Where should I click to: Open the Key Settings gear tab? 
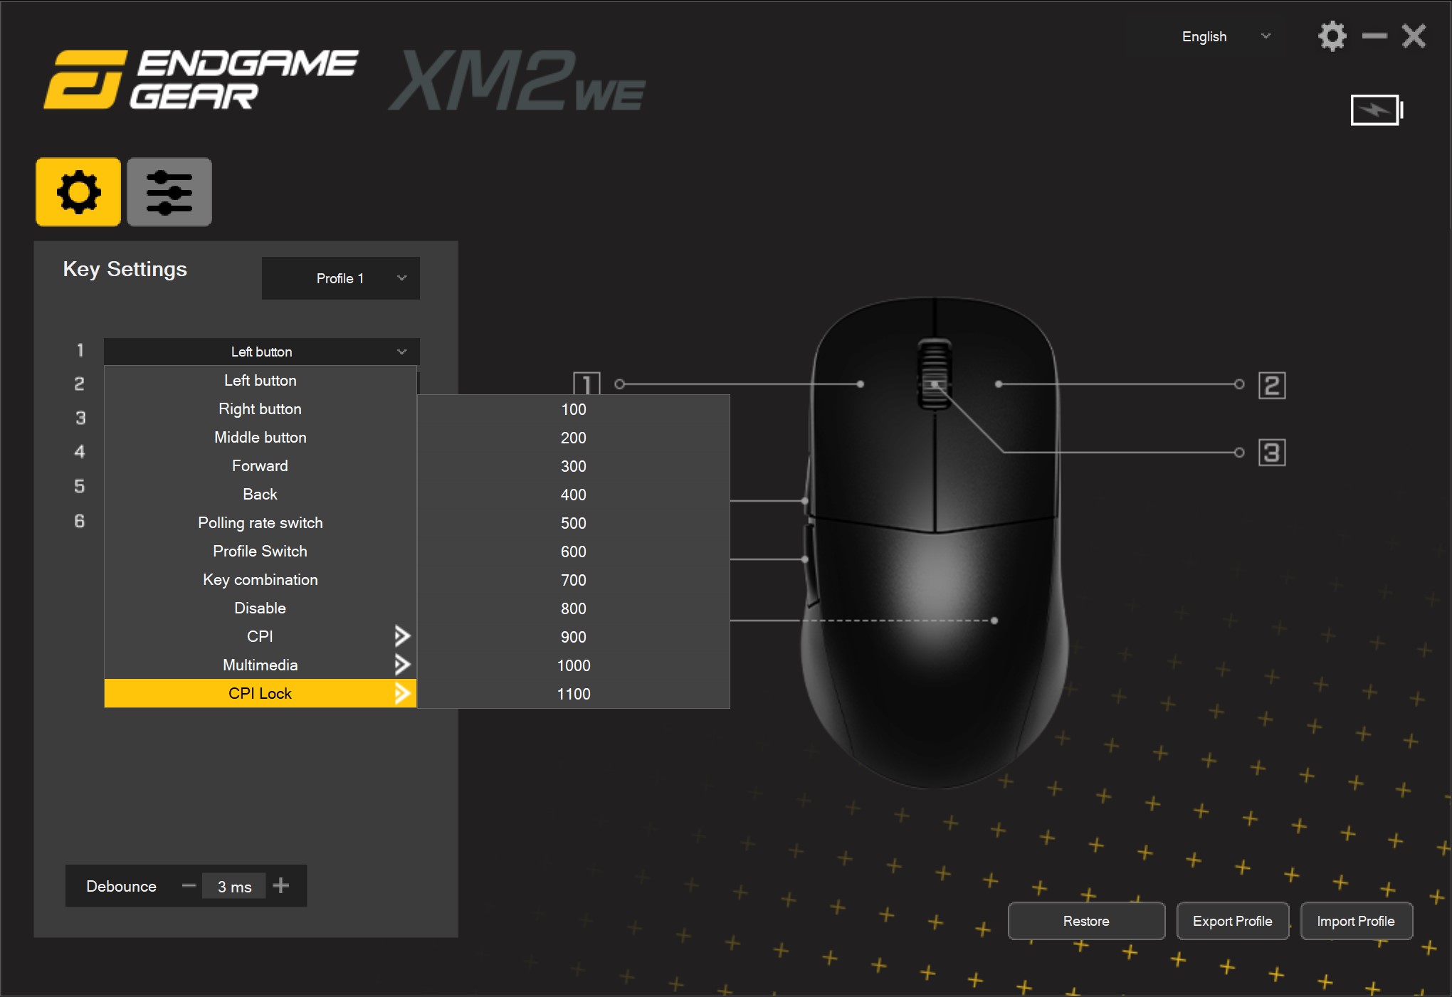78,192
